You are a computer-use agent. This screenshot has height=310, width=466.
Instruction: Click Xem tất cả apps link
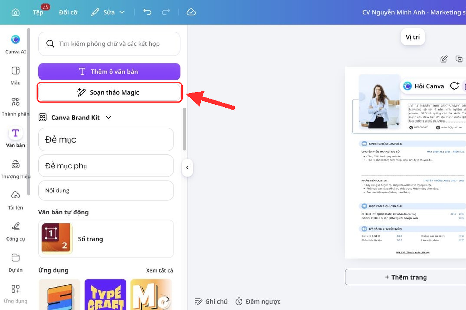[x=159, y=270]
